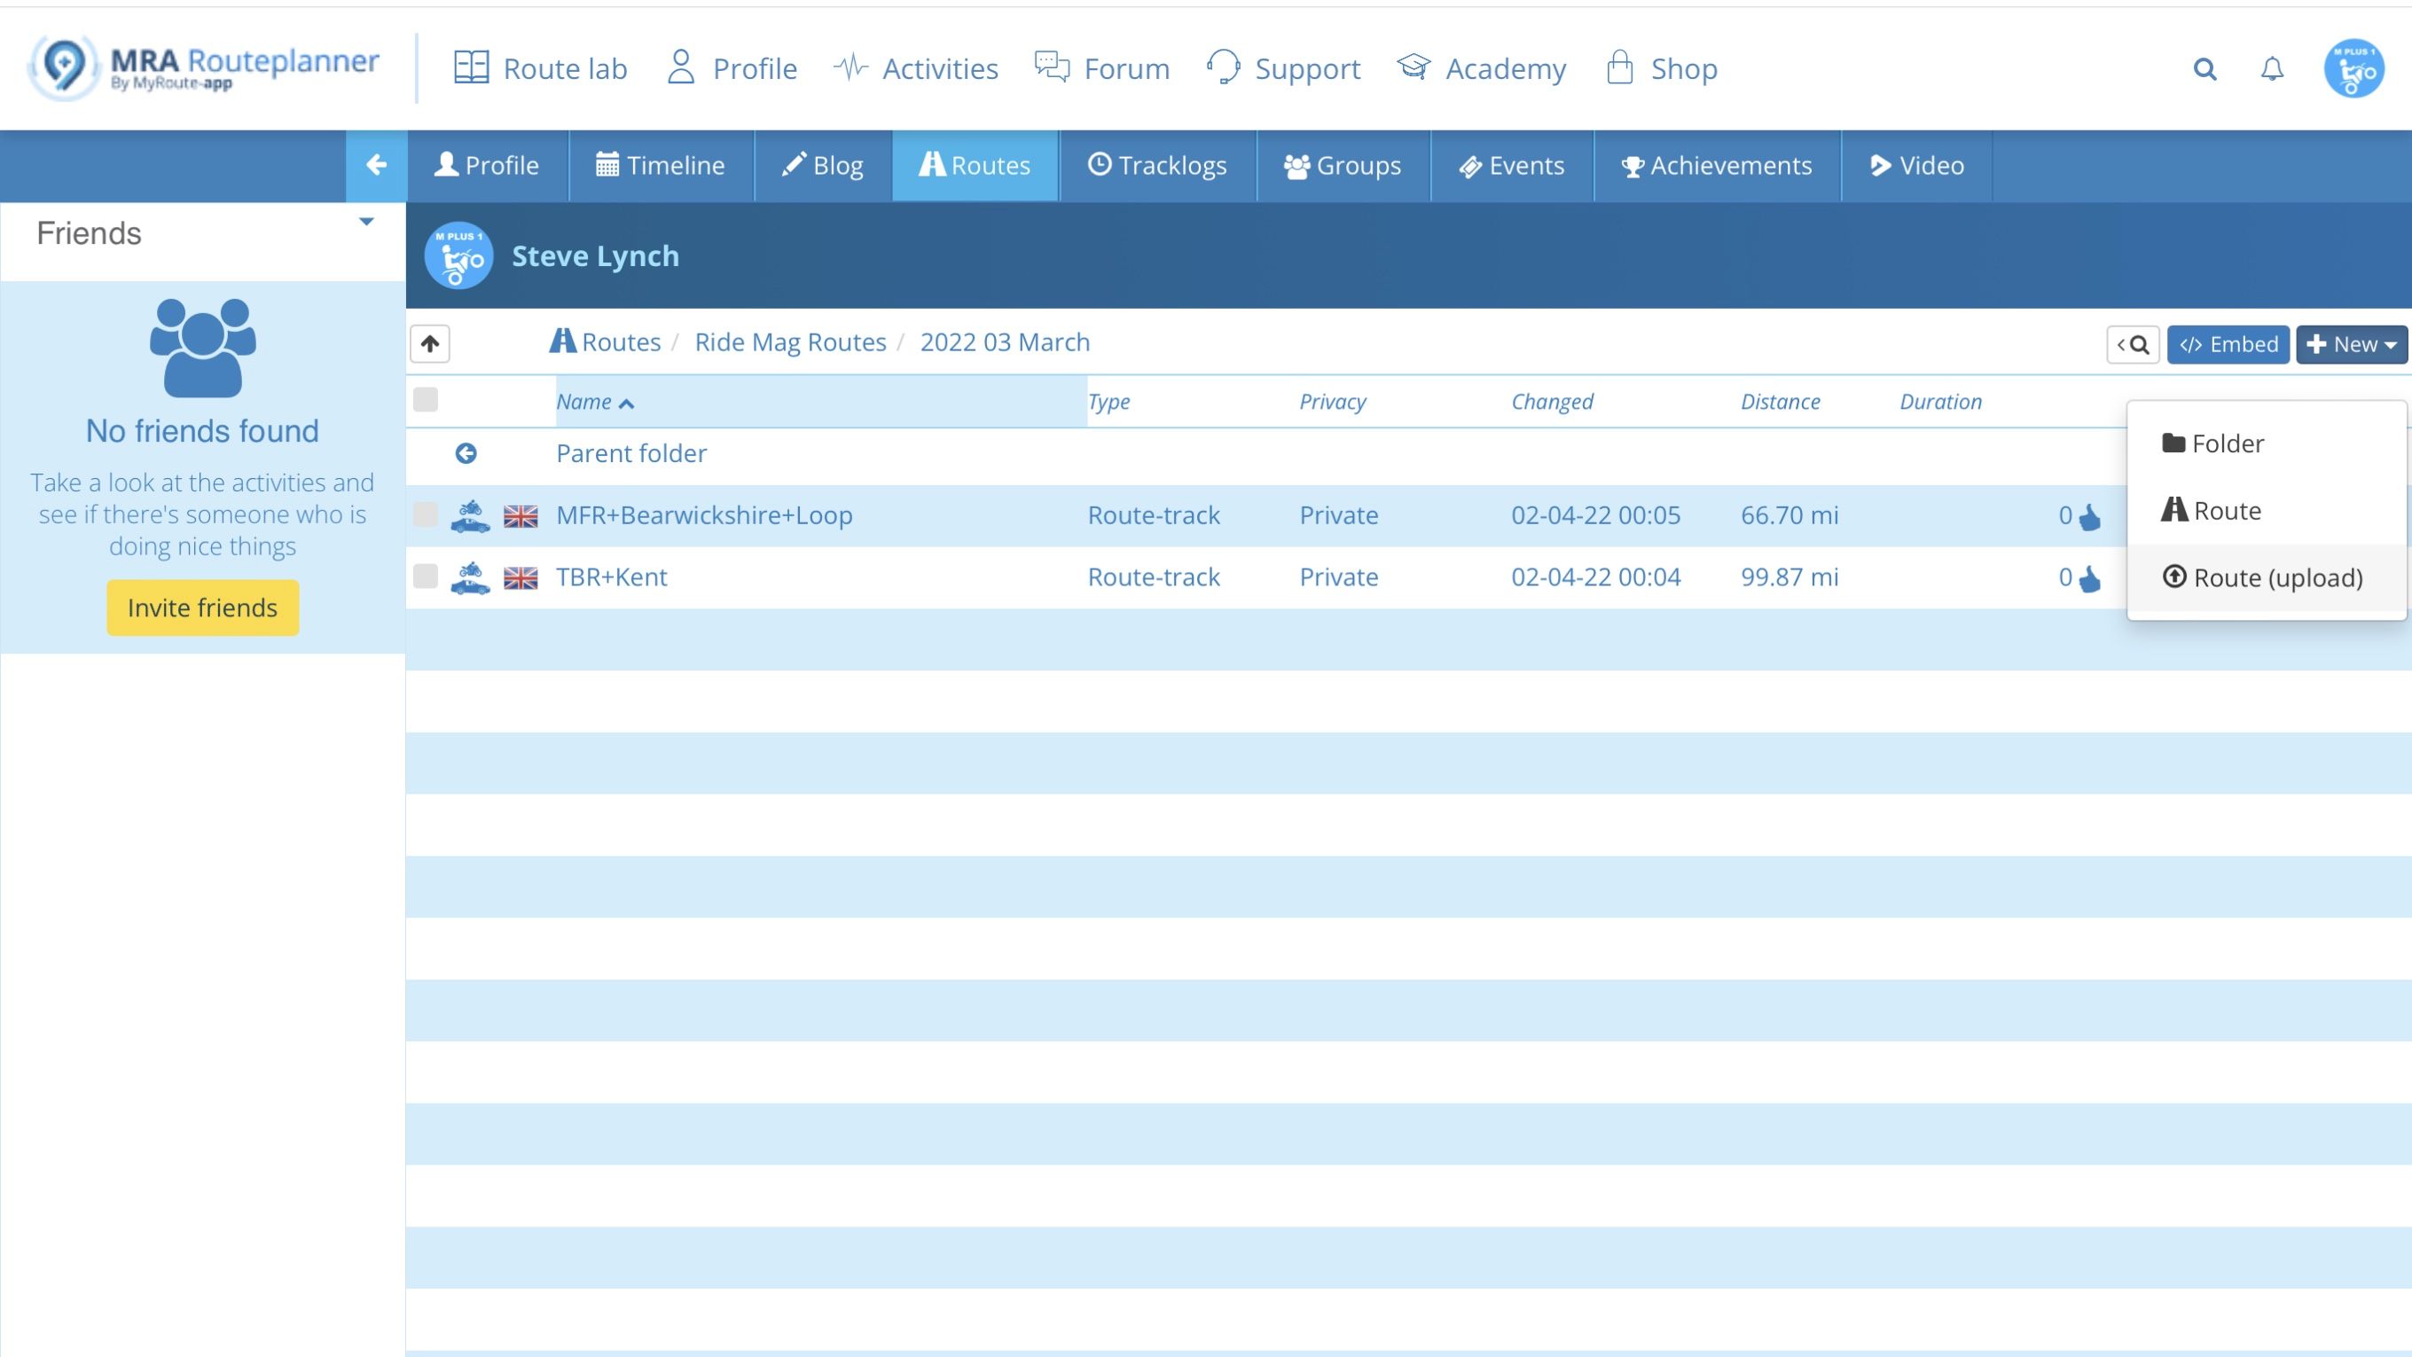
Task: Toggle the select-all checkbox in the header row
Action: (x=426, y=399)
